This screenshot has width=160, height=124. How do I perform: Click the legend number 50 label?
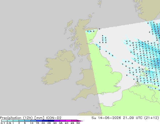[78, 123]
